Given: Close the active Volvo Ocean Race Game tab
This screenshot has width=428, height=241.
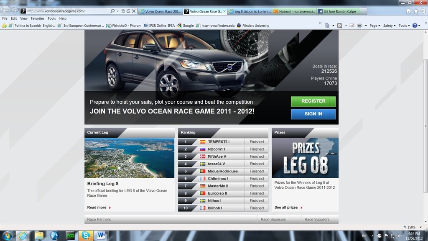Looking at the screenshot, I should (x=224, y=11).
